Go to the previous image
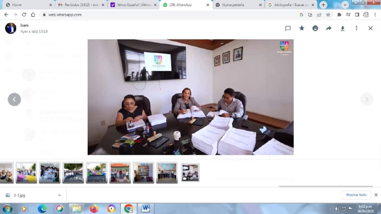 (14, 99)
